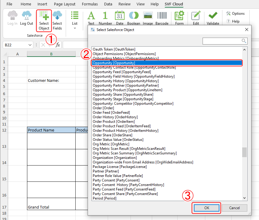Open SVF Cloud Help
Viewport: 259px width, 220px height.
(x=233, y=21)
